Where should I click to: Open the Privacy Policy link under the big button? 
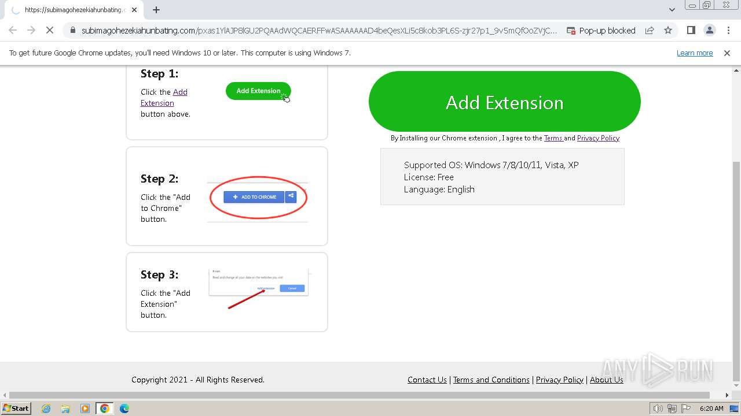coord(598,138)
